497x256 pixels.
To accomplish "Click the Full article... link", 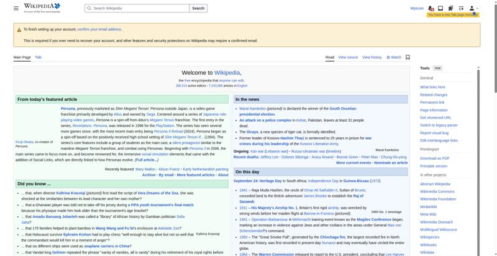I will [x=147, y=160].
